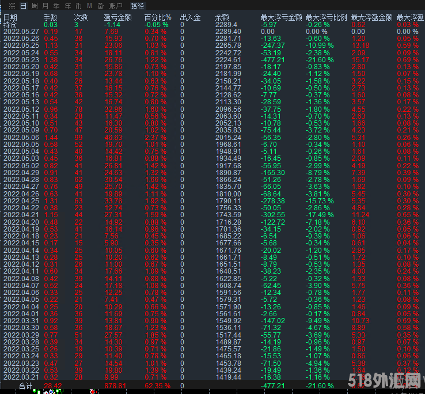Sort by the 余额 balance column header
Viewport: 425px width, 394px height.
coord(222,18)
